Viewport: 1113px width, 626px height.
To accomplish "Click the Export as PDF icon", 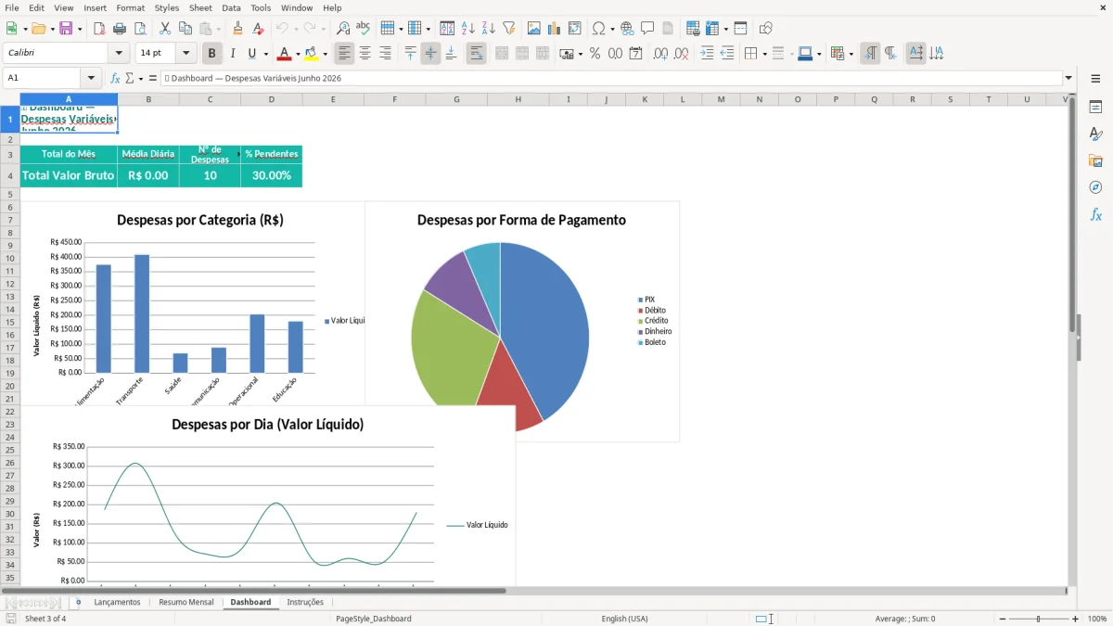I will [99, 29].
